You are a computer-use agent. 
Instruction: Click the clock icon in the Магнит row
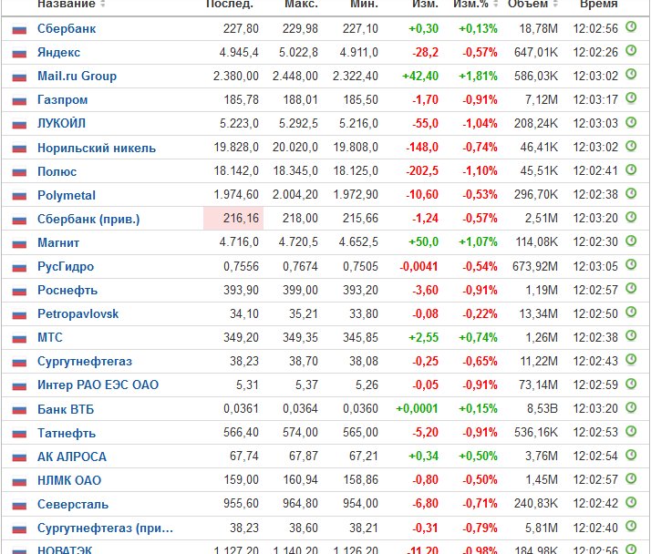[x=631, y=241]
